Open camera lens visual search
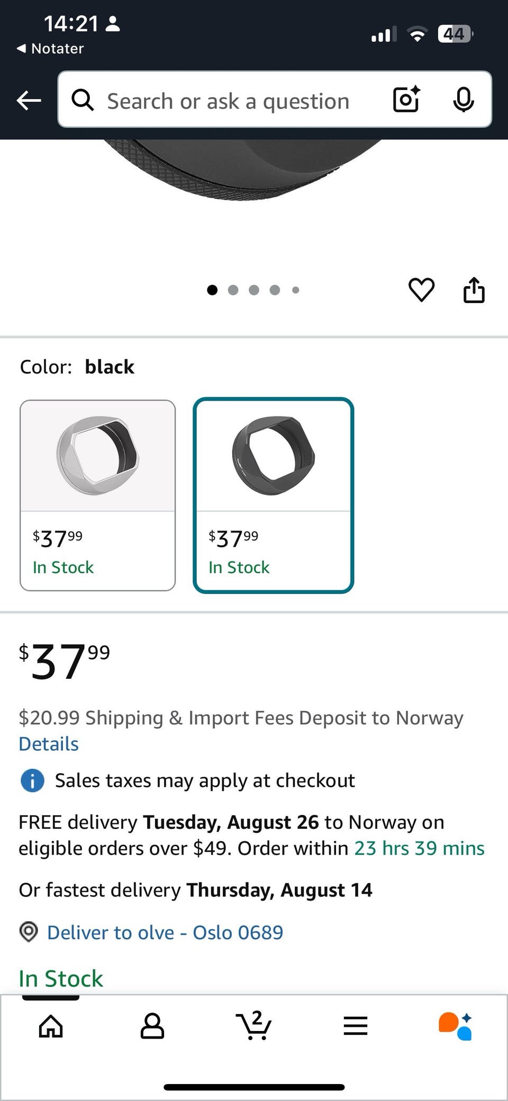This screenshot has width=508, height=1101. click(x=406, y=100)
